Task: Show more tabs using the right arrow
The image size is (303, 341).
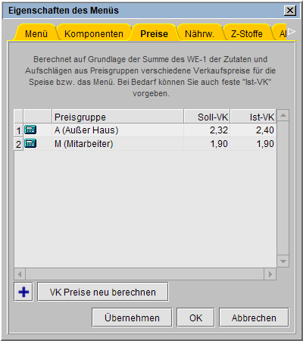Action: [x=292, y=32]
